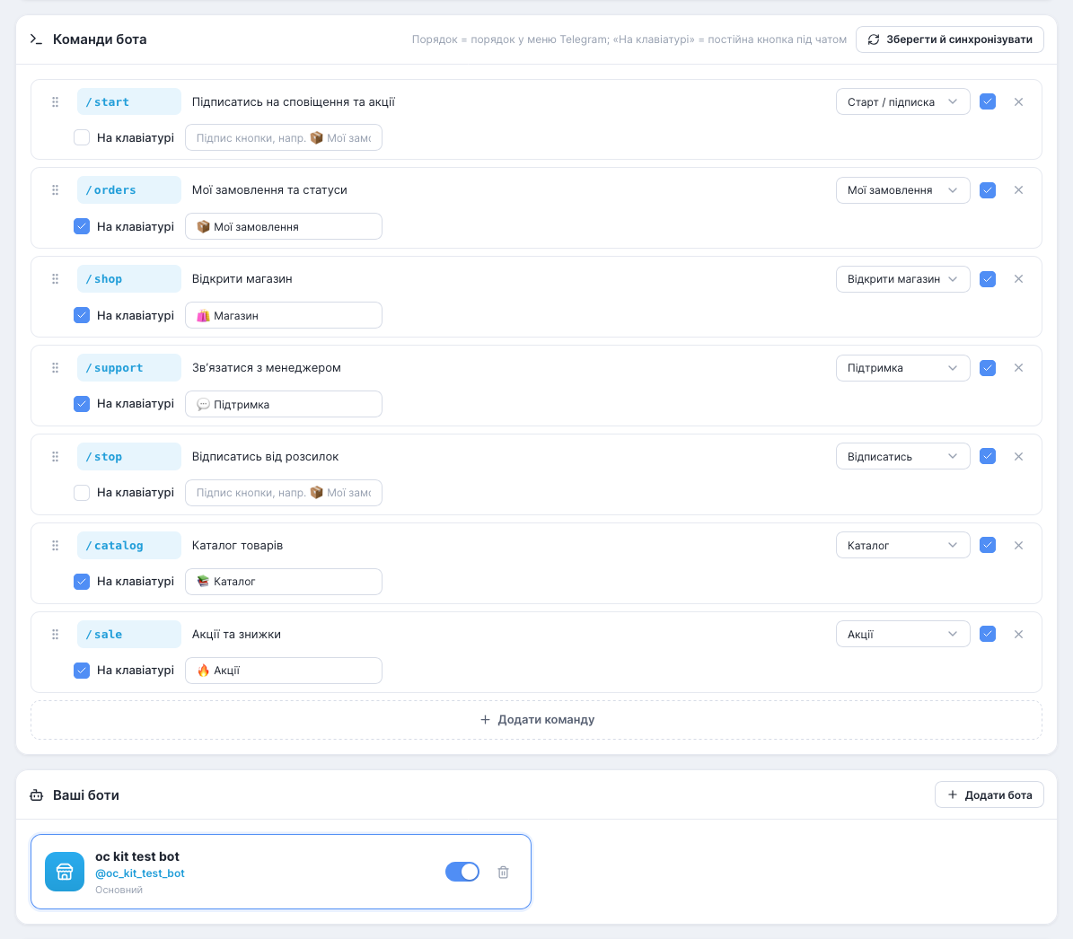Click Зберегти й синхронізувати button

click(950, 39)
